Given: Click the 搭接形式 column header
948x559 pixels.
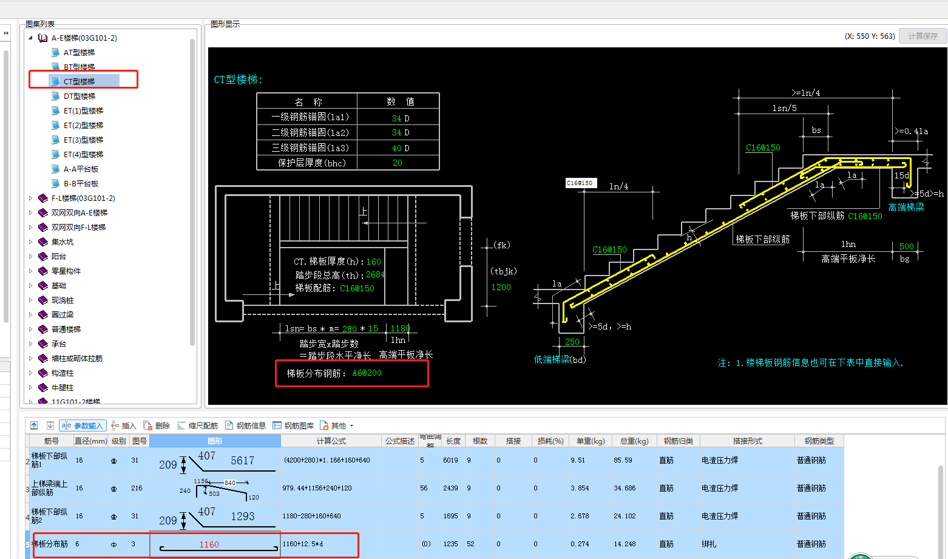Looking at the screenshot, I should (x=747, y=441).
